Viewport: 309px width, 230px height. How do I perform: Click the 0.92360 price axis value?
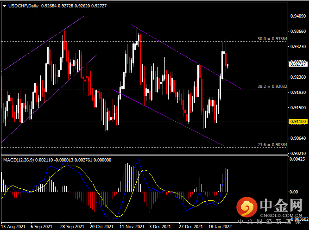tap(298, 77)
